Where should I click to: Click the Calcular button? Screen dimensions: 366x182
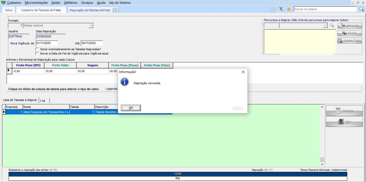coord(344,111)
